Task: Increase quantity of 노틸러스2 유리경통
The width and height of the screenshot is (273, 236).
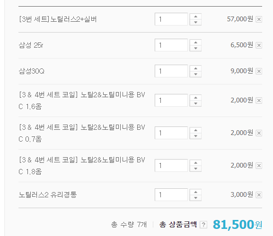Action: [x=195, y=192]
